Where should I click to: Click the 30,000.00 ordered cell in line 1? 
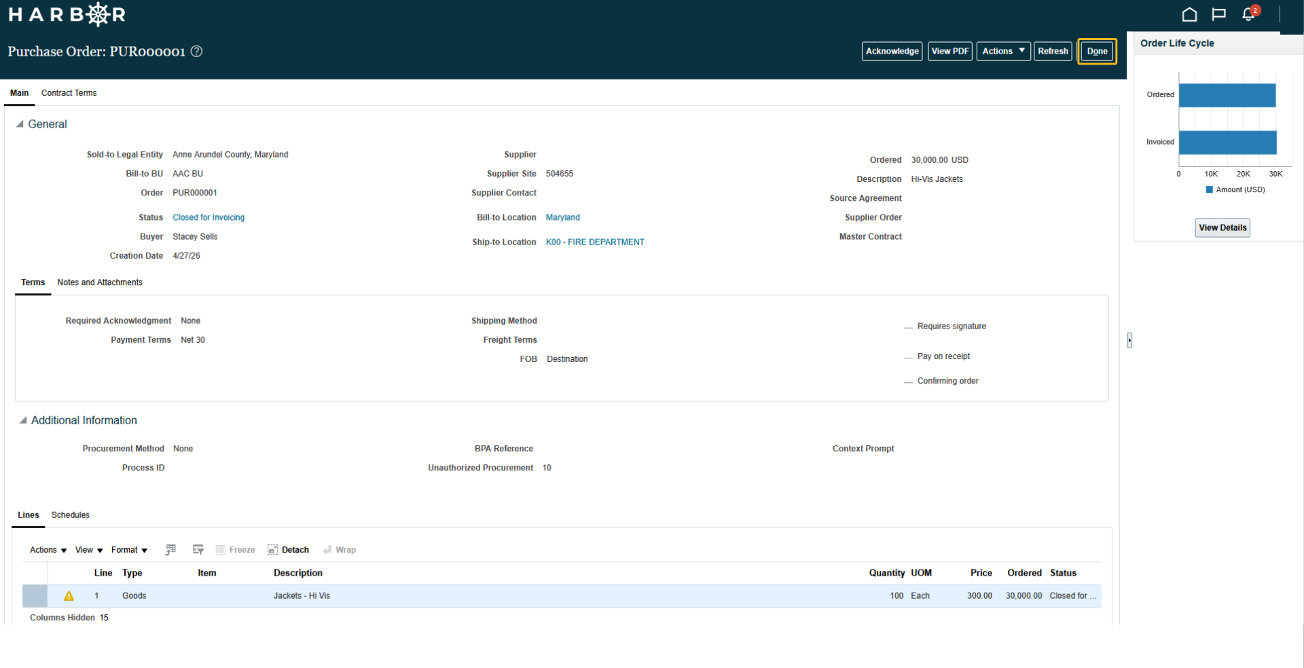[x=1024, y=596]
